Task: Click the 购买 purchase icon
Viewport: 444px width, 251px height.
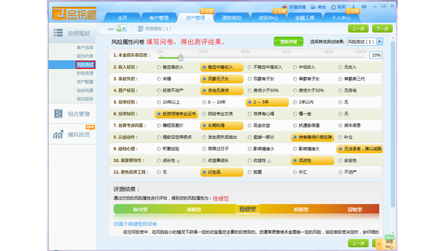Action: [x=333, y=7]
